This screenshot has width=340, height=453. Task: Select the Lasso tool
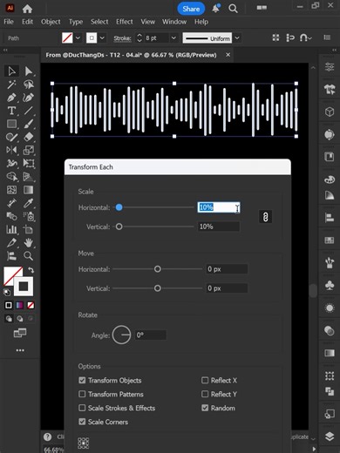point(28,85)
